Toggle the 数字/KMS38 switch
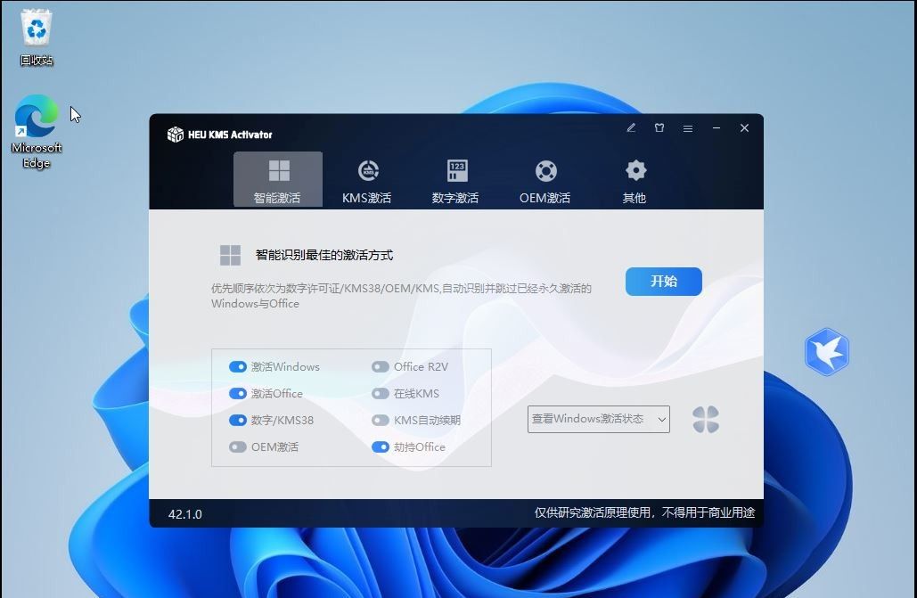 237,420
